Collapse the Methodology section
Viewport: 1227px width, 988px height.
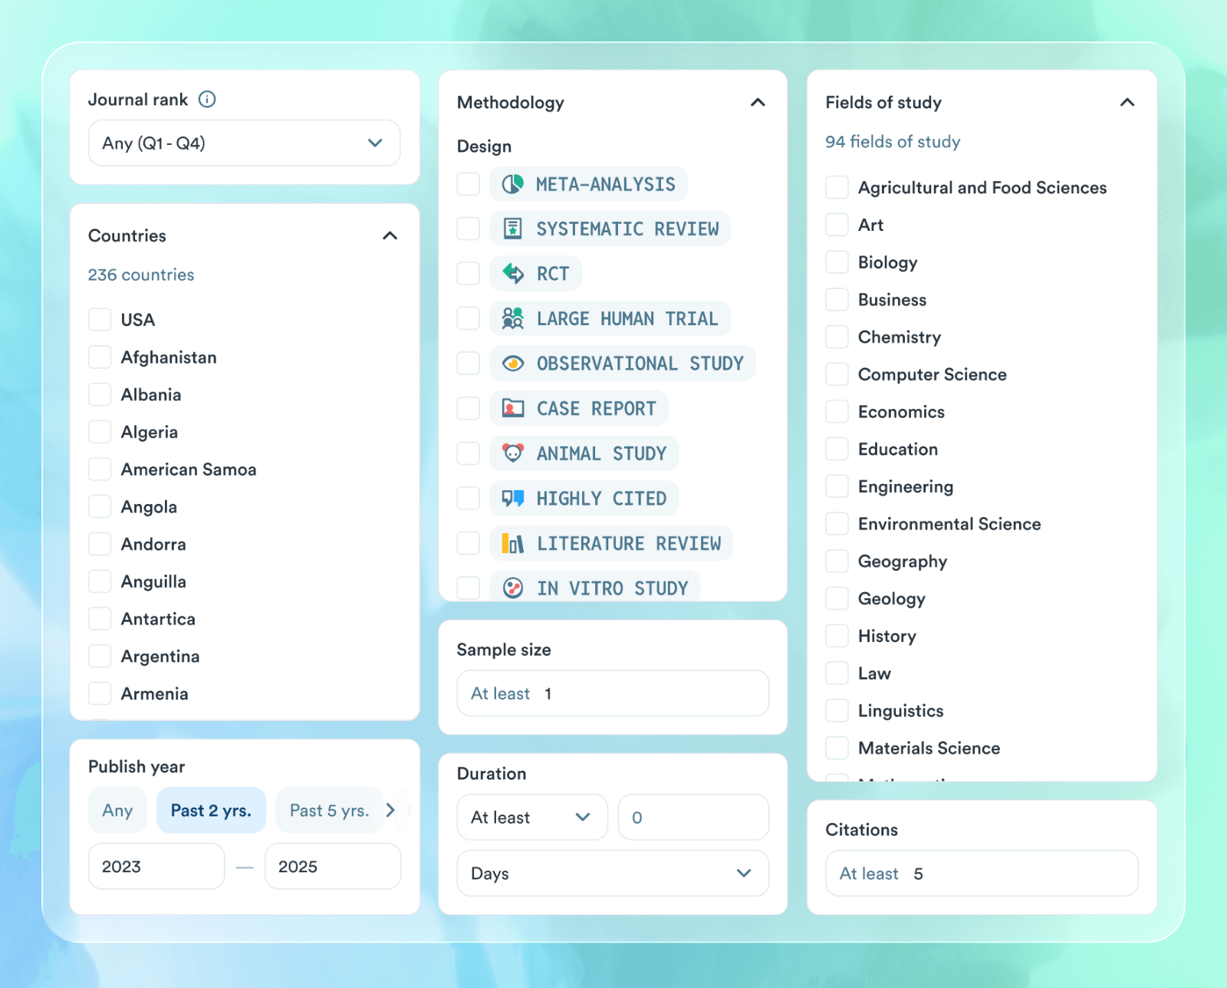click(x=758, y=102)
